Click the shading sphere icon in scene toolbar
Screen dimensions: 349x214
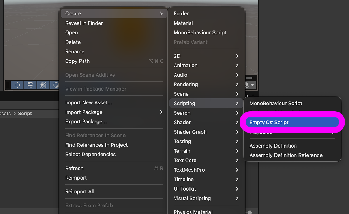55,85
